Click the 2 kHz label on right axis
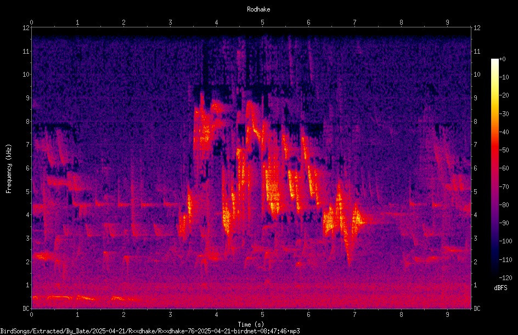Image resolution: width=518 pixels, height=335 pixels. click(475, 262)
